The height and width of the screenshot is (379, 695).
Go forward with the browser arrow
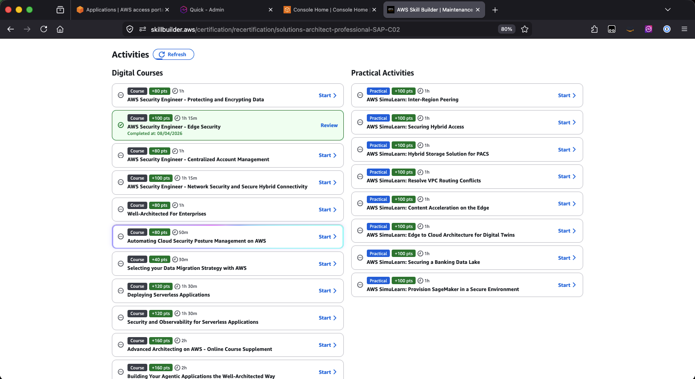tap(27, 29)
